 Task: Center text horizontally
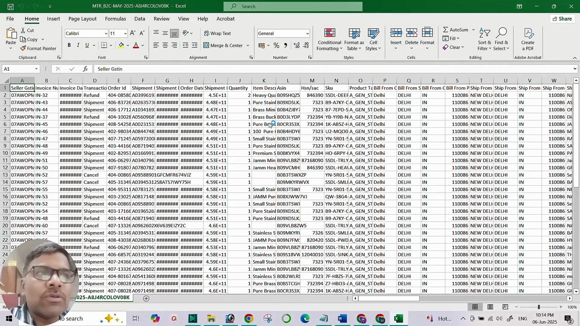pos(165,45)
